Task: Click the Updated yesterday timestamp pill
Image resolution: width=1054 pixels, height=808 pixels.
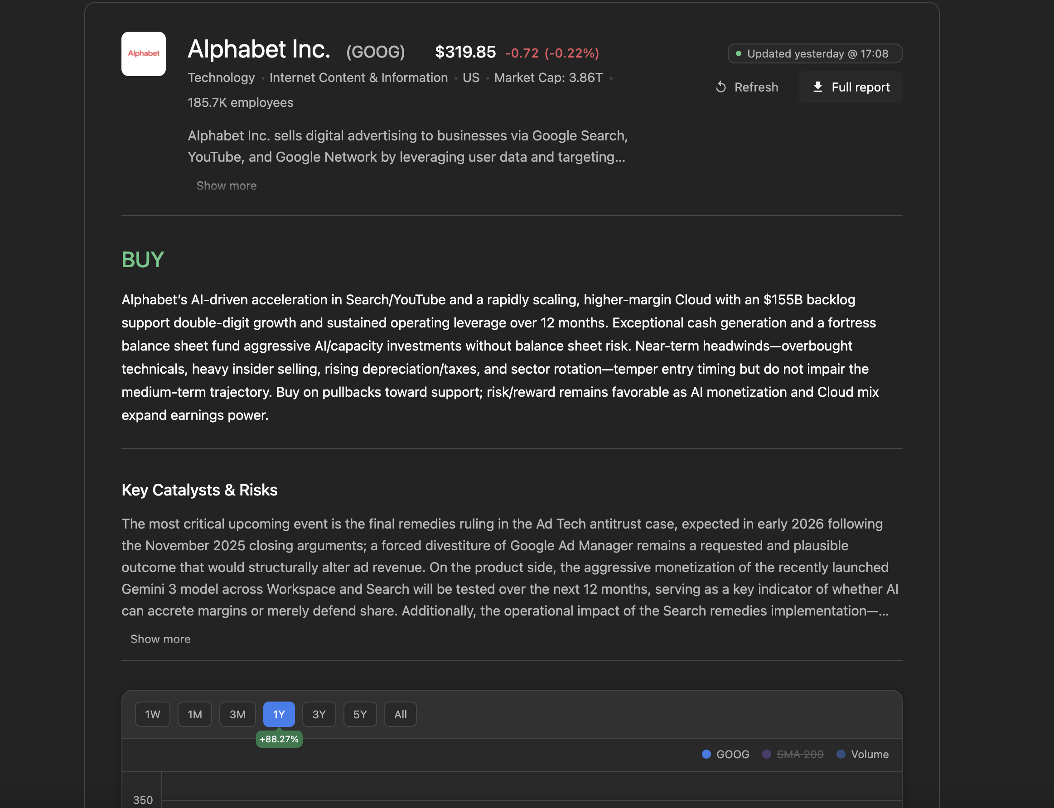Action: (x=814, y=54)
